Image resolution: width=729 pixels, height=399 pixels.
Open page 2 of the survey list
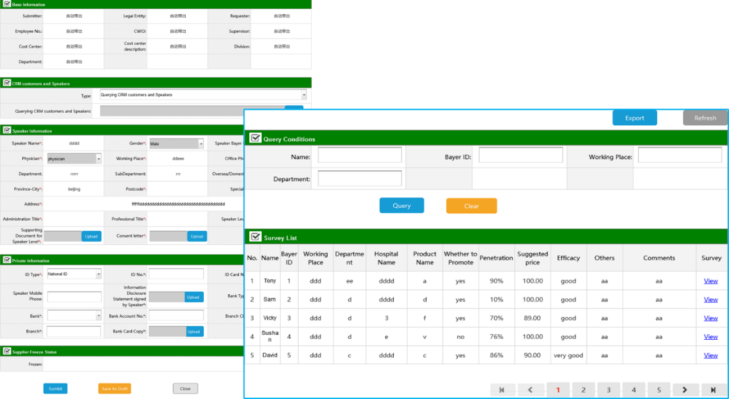[x=583, y=390]
